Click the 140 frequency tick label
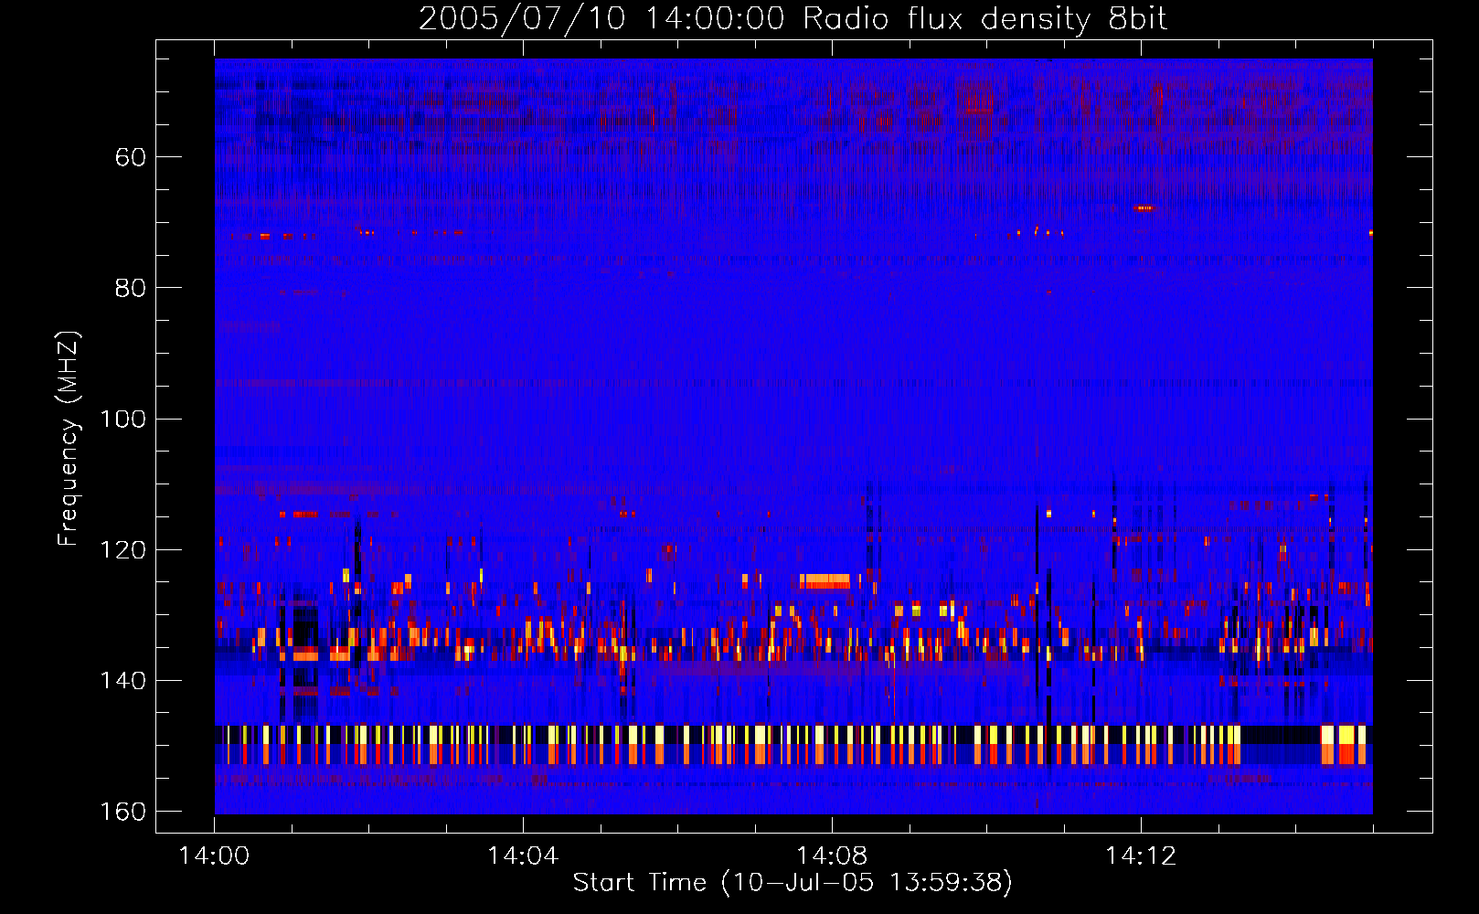The height and width of the screenshot is (914, 1479). coord(122,681)
